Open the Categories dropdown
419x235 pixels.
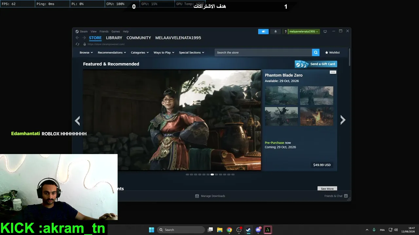coord(140,53)
